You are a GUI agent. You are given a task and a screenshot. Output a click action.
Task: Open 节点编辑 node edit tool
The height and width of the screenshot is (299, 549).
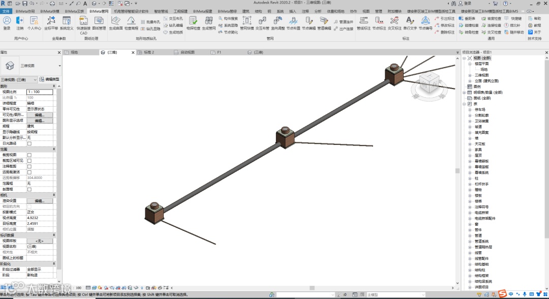[x=309, y=23]
